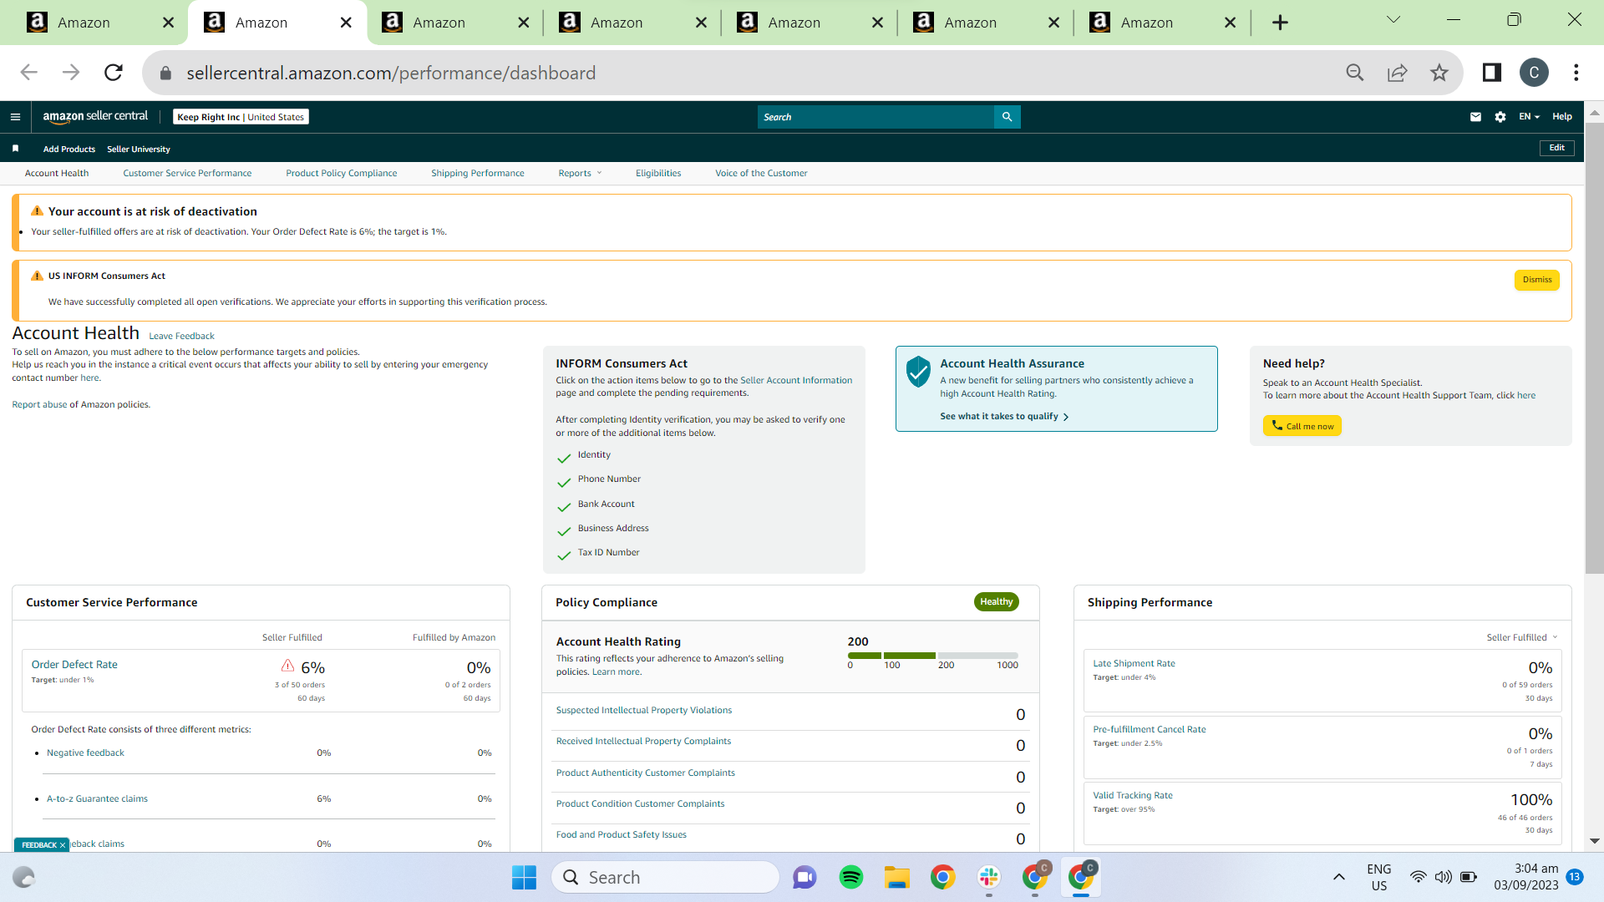The image size is (1604, 902).
Task: Click the Leave Feedback link
Action: tap(181, 337)
